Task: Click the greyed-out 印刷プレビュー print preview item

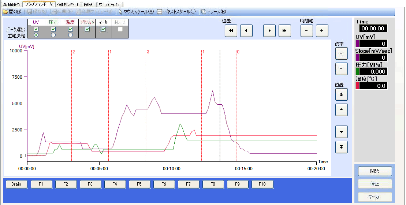Action: [94, 12]
